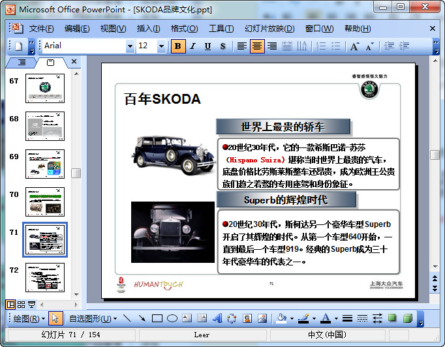Click the increase font size icon
This screenshot has height=347, width=445.
[354, 46]
